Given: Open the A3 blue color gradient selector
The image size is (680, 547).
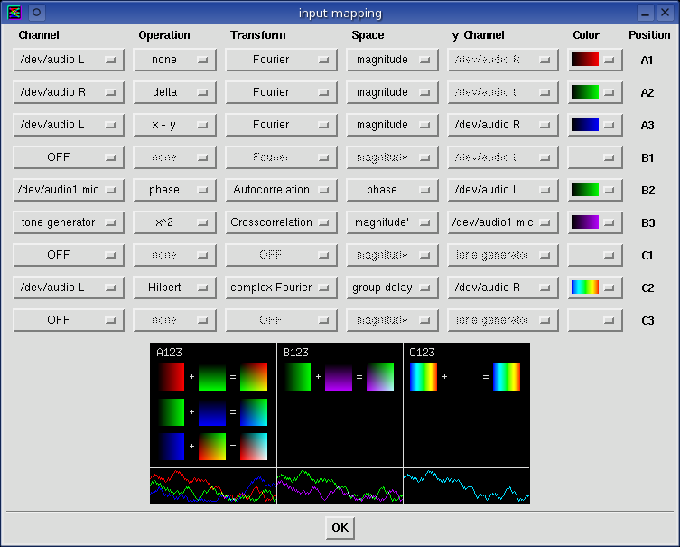Looking at the screenshot, I should tap(595, 125).
